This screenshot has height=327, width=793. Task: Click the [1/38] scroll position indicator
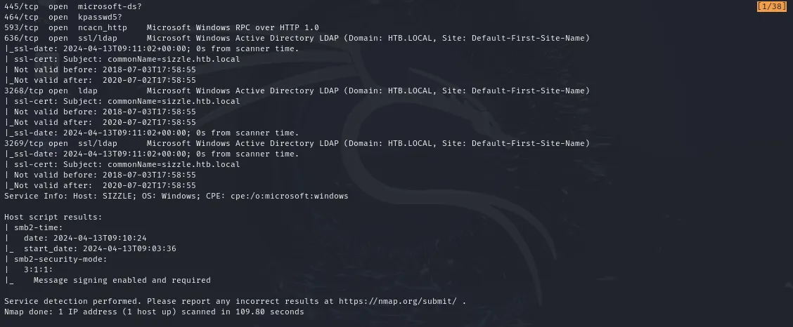click(771, 6)
